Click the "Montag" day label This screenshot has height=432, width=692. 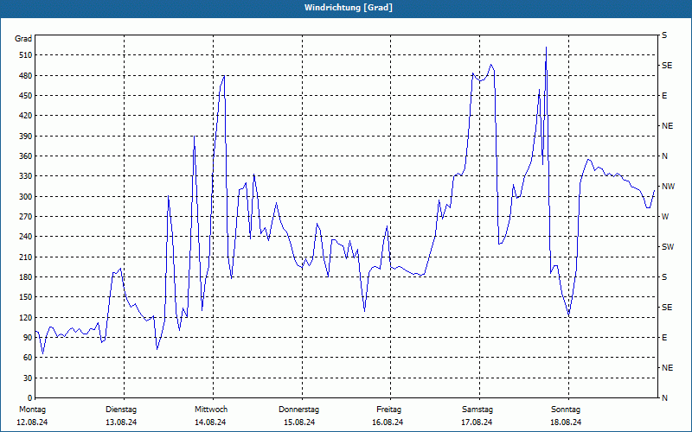click(x=33, y=410)
